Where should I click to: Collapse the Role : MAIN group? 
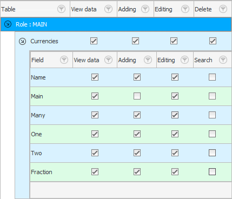[8, 24]
